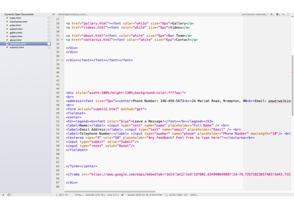This screenshot has height=209, width=294.
Task: Click the cursor position L: 26 C: 61
Action: click(x=62, y=195)
